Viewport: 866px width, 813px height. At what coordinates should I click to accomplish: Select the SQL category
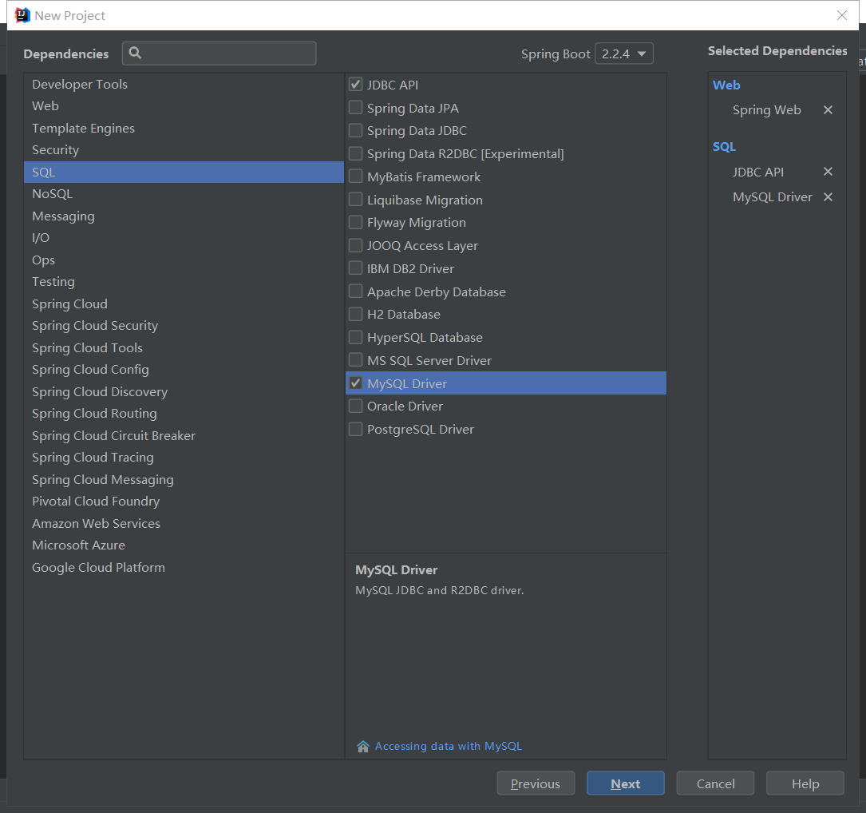coord(184,172)
